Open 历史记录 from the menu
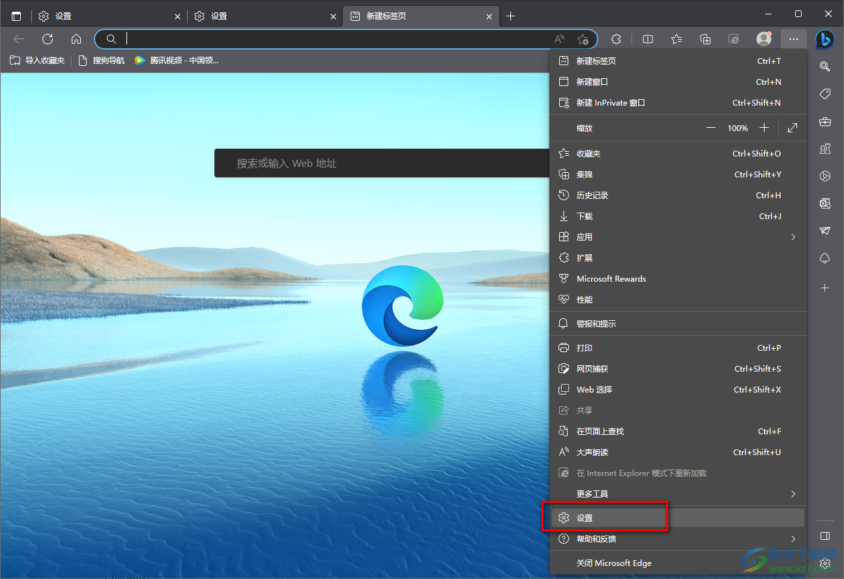This screenshot has height=579, width=844. click(x=678, y=195)
